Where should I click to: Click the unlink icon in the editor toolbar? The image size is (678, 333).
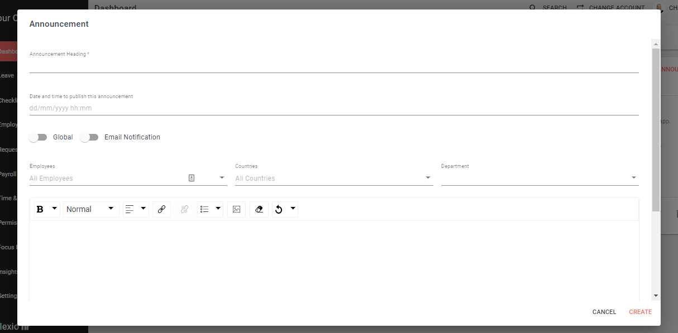[185, 209]
